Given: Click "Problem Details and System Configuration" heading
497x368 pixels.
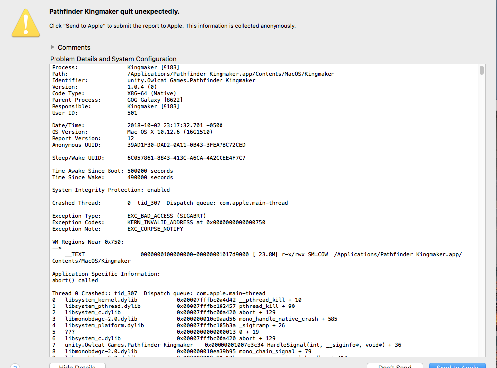Looking at the screenshot, I should (x=113, y=59).
